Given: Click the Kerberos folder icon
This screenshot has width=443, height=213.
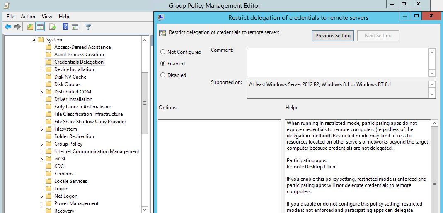Looking at the screenshot, I should tap(48, 174).
